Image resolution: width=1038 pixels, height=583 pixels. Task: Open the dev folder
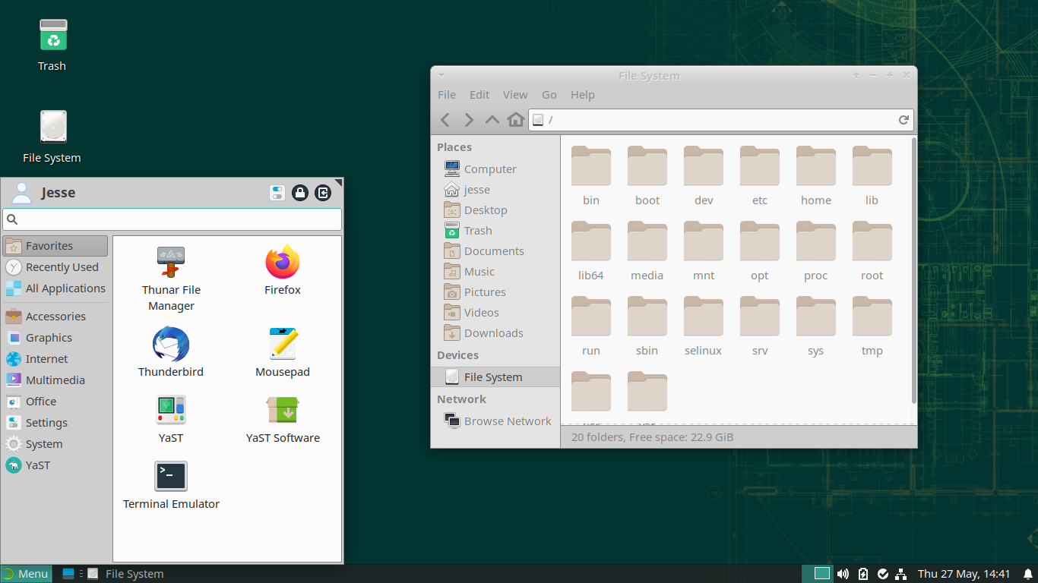coord(704,176)
